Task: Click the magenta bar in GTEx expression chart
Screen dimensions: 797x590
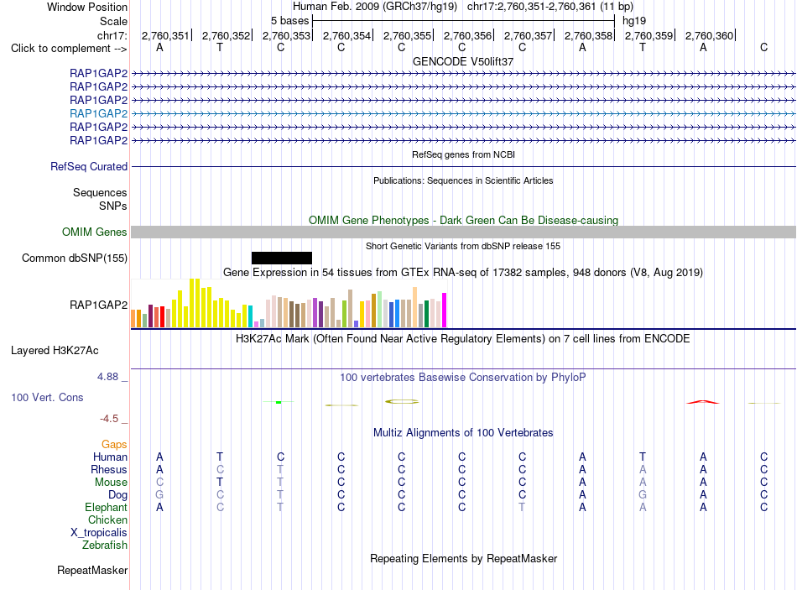Action: pyautogui.click(x=445, y=311)
